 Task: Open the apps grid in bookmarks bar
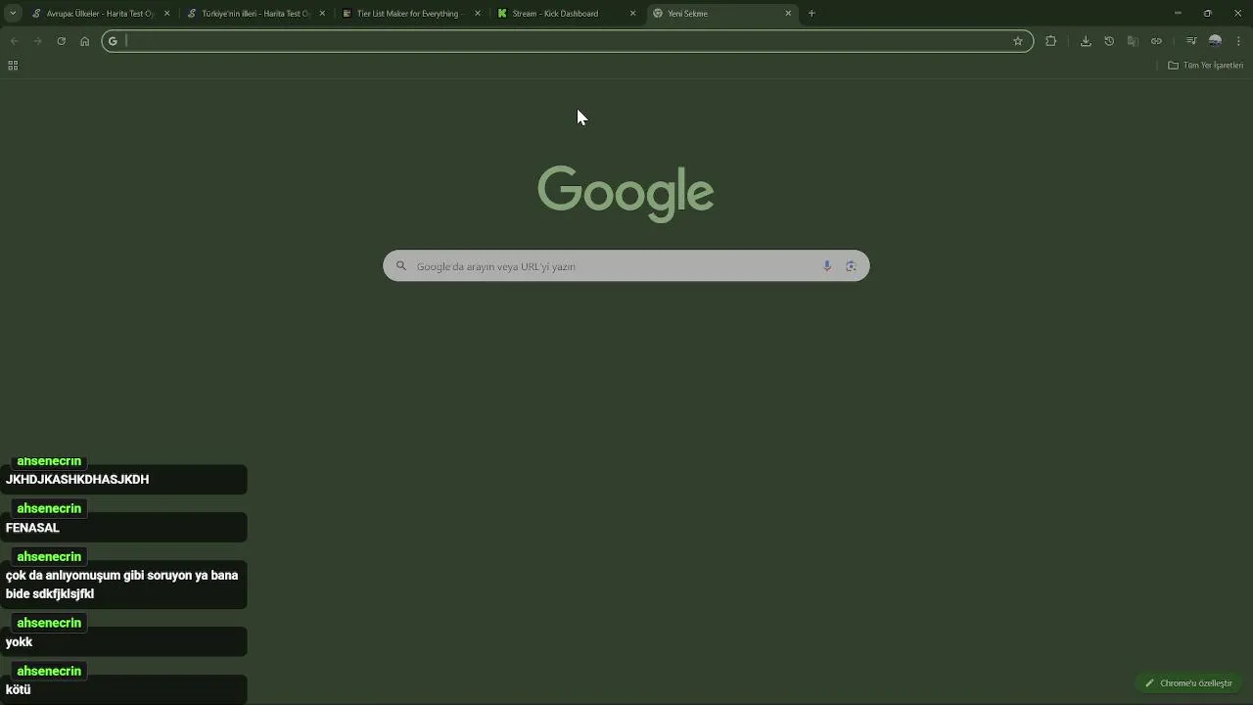point(13,66)
